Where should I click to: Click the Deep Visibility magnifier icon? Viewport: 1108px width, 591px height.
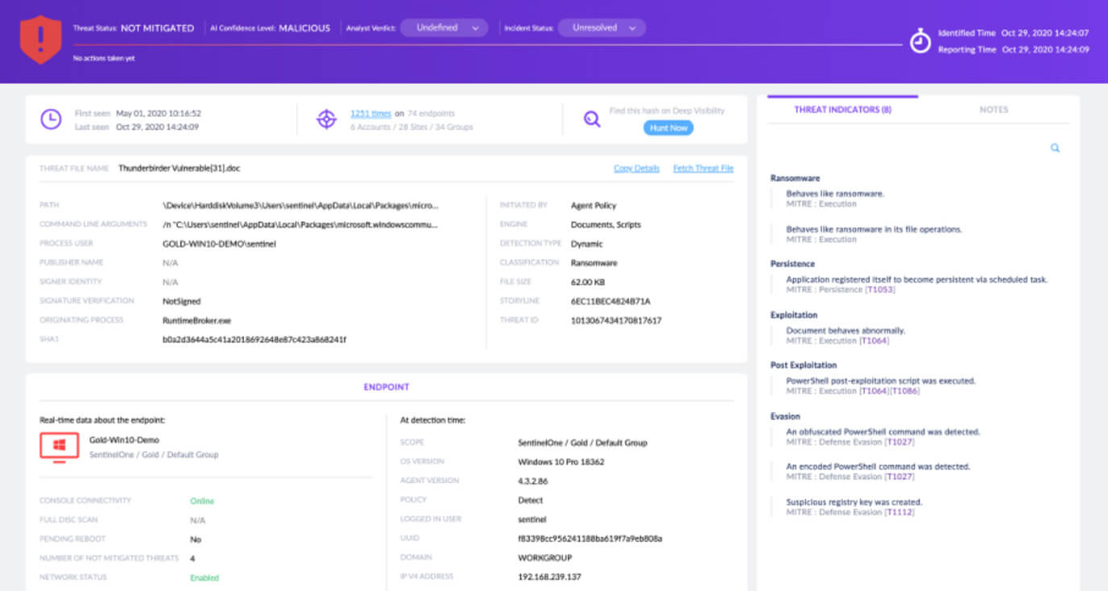592,119
